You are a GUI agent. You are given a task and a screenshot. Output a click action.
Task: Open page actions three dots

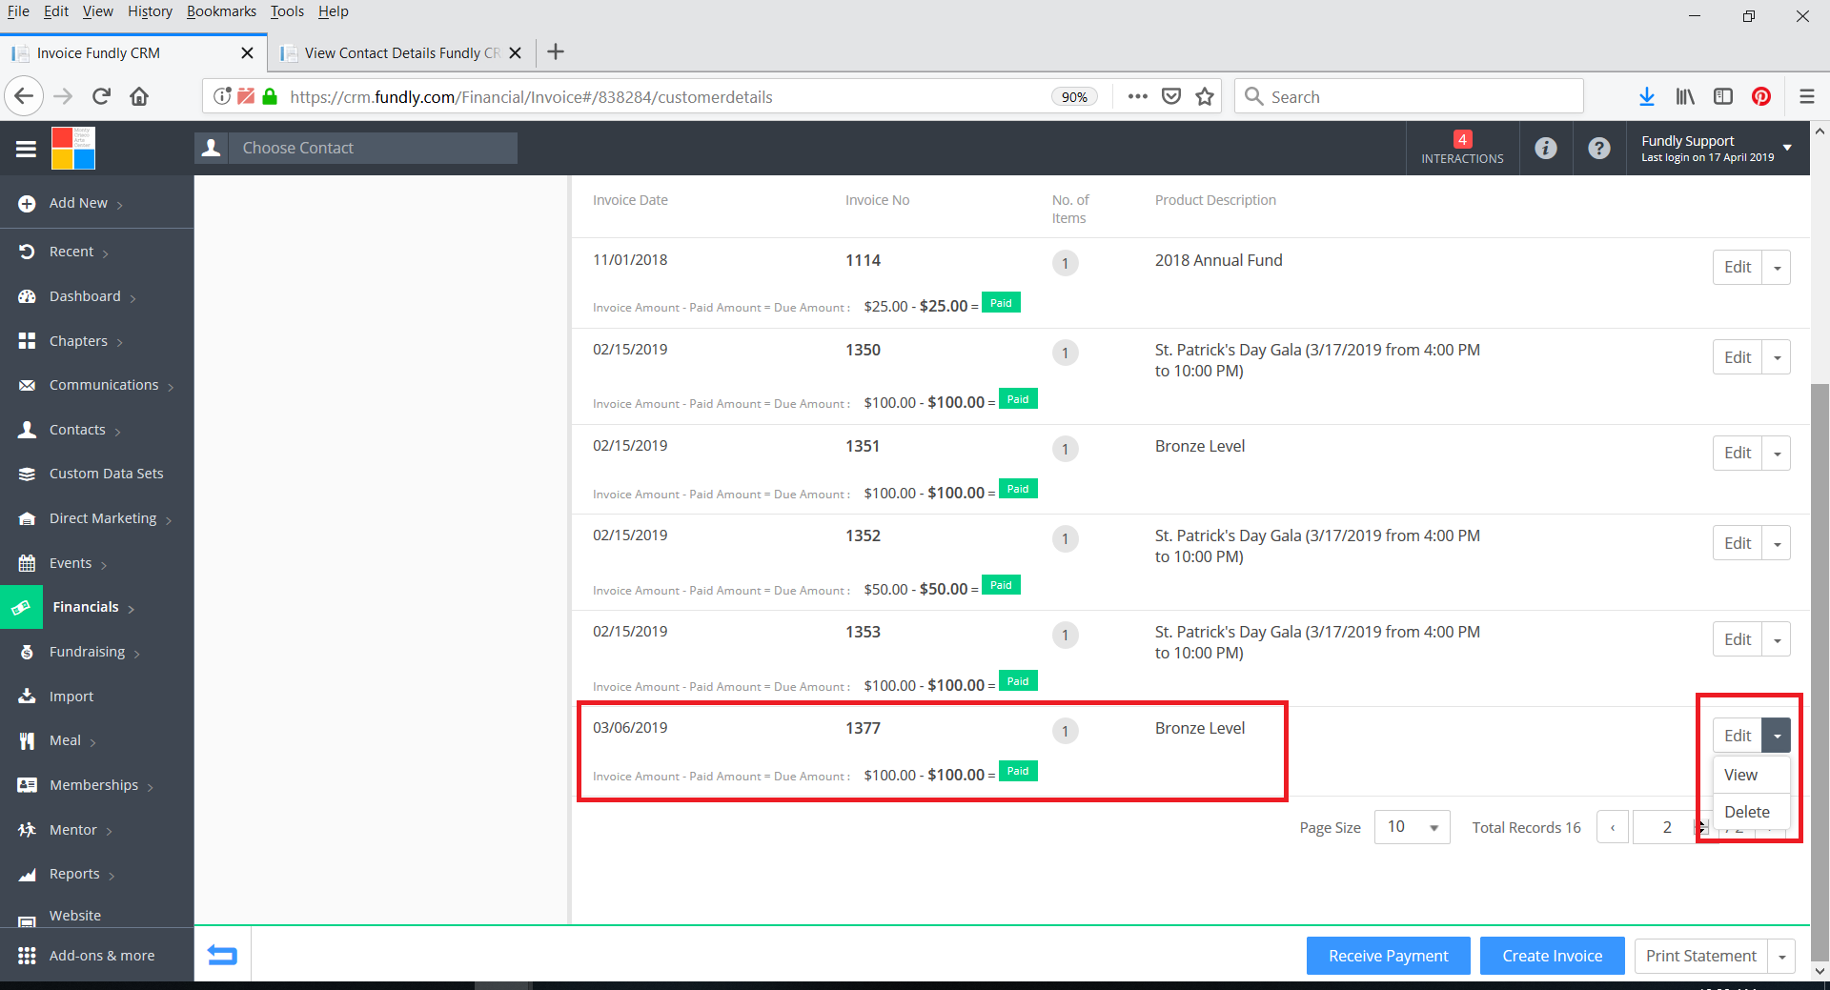1137,96
